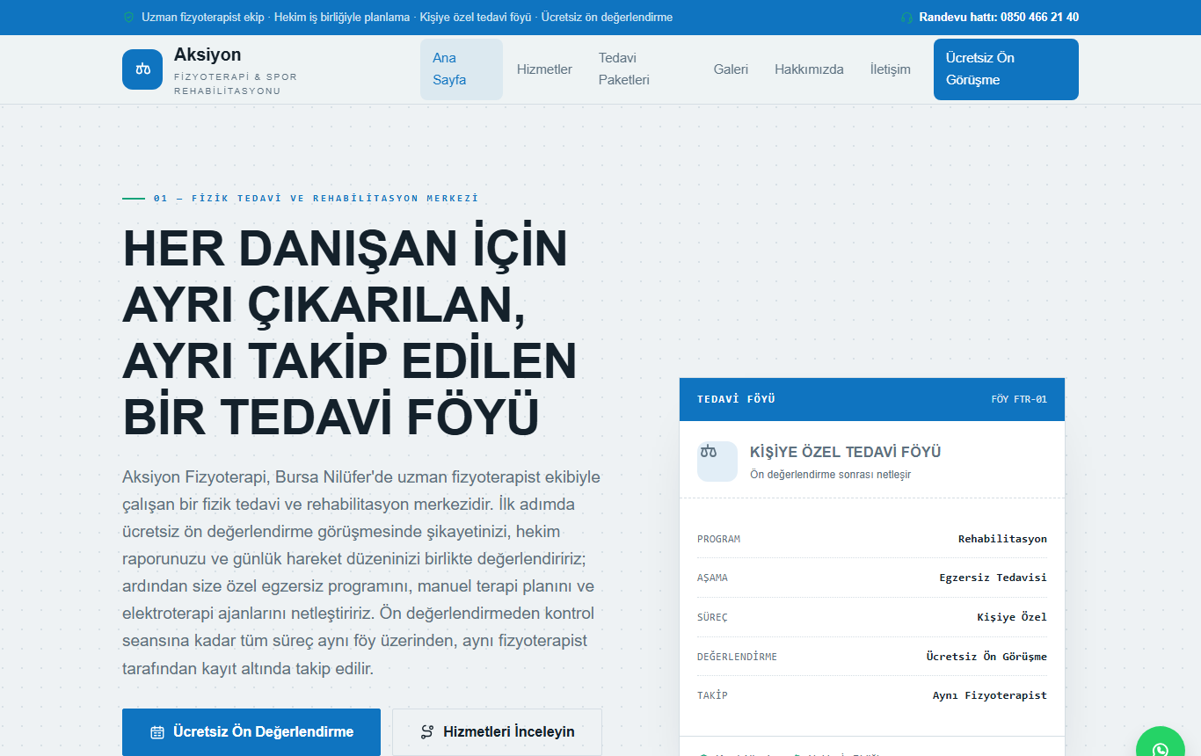Click top bar text 'Uzman fizyoterapist ekip'
The width and height of the screenshot is (1201, 756).
(203, 18)
